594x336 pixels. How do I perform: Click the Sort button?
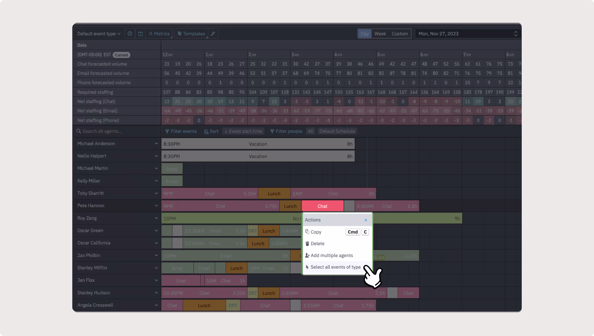[211, 131]
